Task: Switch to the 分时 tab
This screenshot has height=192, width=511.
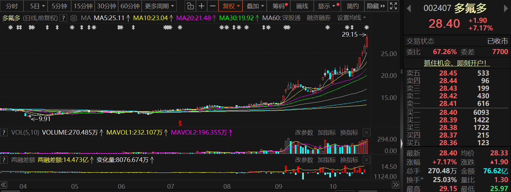Action: click(x=12, y=6)
